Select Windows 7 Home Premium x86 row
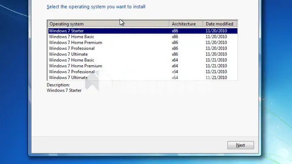Viewport: 292px width, 164px height. tap(143, 42)
